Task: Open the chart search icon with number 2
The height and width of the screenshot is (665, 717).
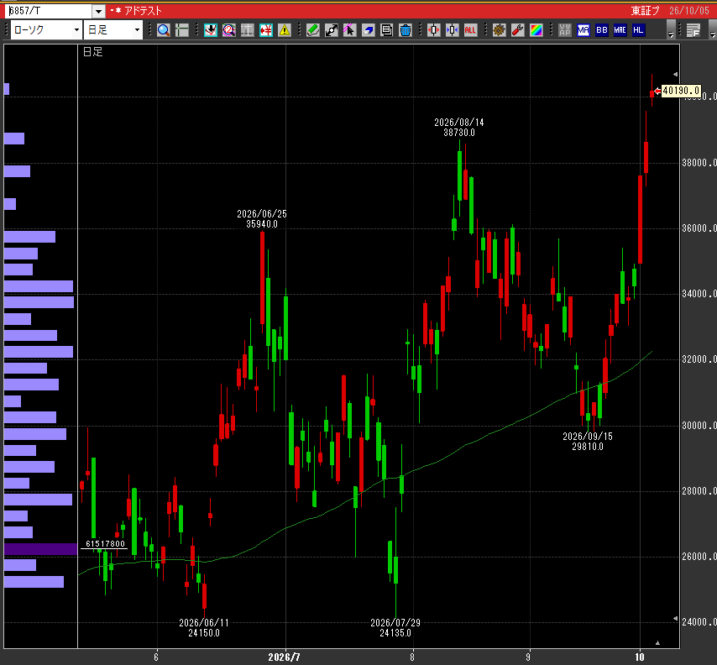Action: (228, 30)
